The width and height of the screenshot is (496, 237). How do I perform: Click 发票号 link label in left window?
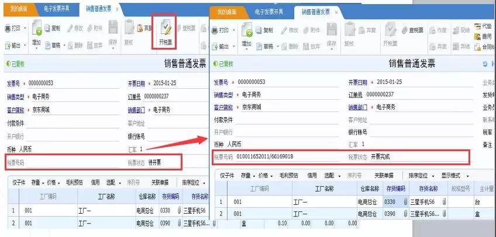click(13, 83)
